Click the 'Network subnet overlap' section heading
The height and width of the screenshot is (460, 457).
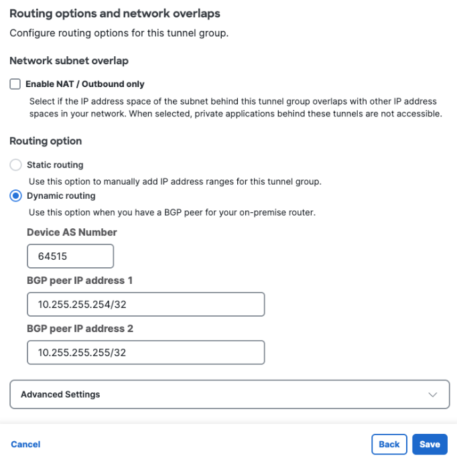69,61
